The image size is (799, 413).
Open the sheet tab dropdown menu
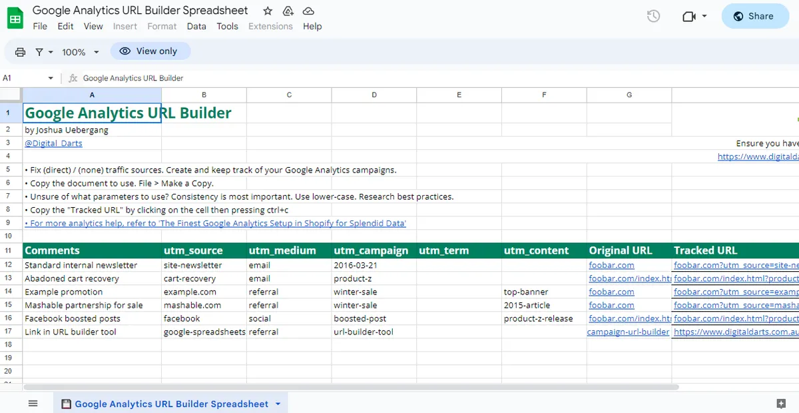pos(278,403)
